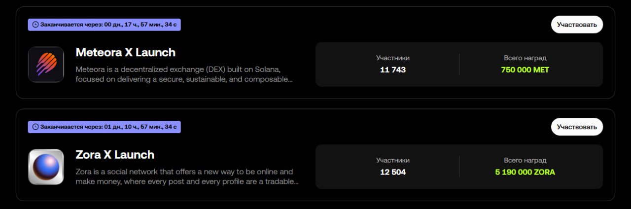Click the Meteora orange striped logo icon
Image resolution: width=631 pixels, height=209 pixels.
pyautogui.click(x=46, y=65)
